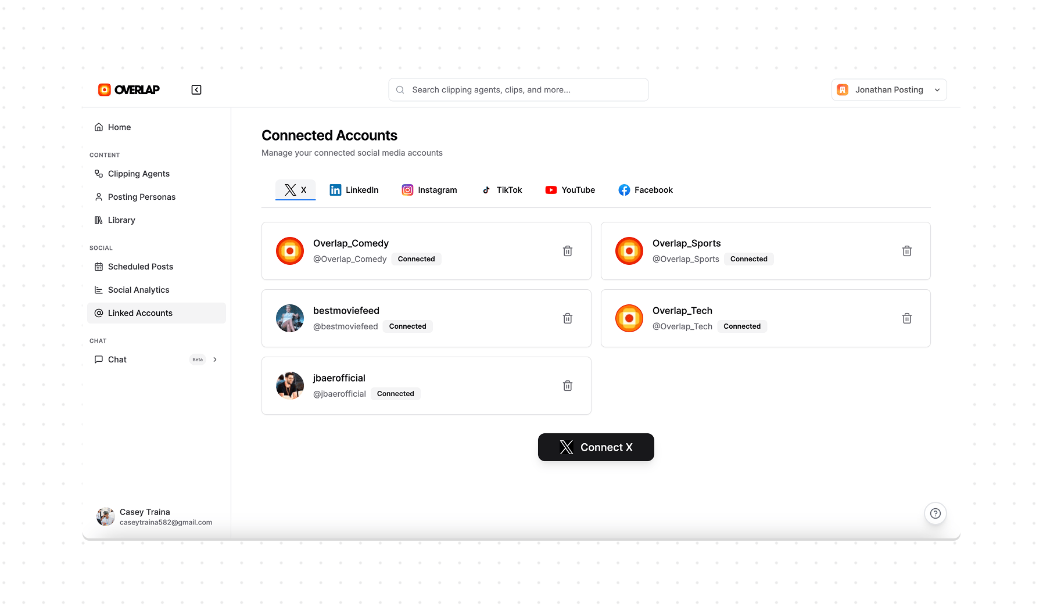Click the caseytraina582@gmail.com email text
This screenshot has height=611, width=1043.
(x=166, y=523)
